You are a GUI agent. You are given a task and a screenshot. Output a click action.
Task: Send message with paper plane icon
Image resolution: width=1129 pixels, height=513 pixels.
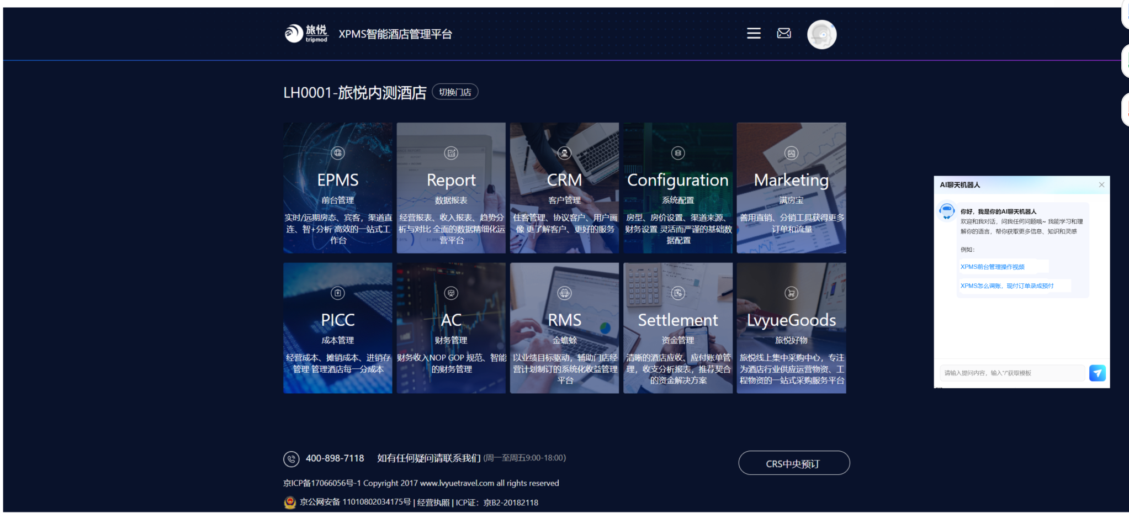[1097, 373]
